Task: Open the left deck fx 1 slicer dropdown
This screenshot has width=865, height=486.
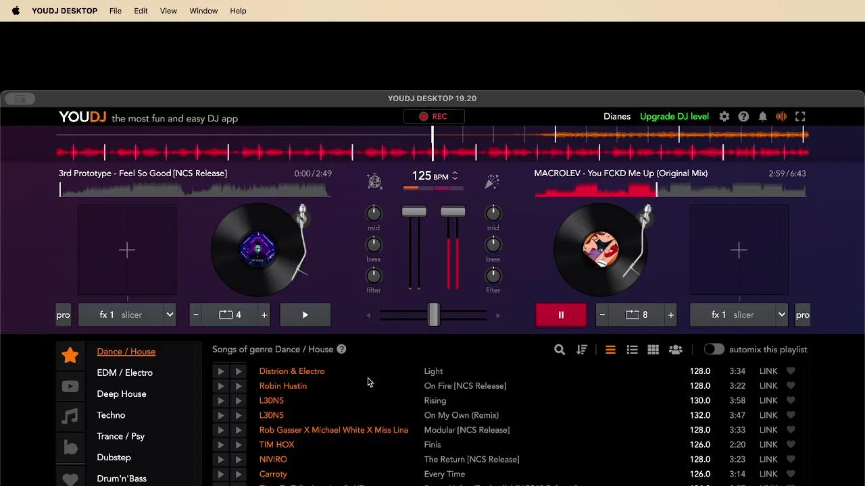Action: click(x=127, y=315)
